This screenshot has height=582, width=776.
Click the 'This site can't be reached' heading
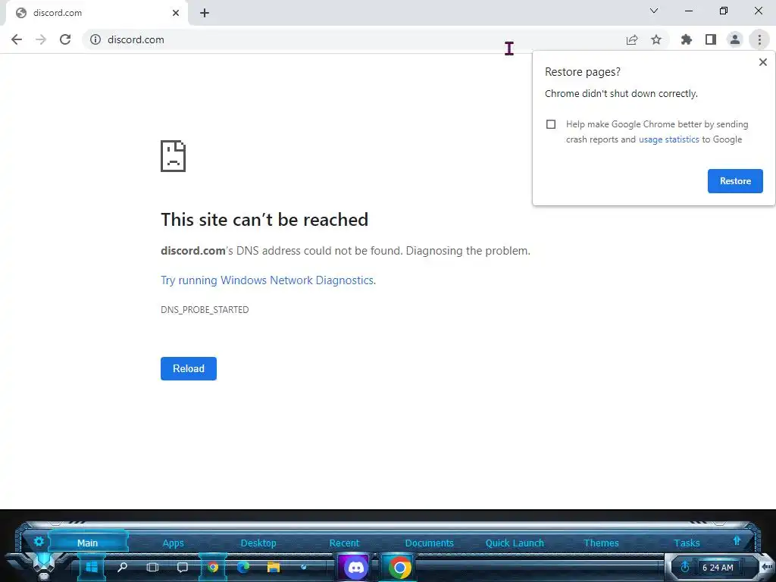pos(264,220)
